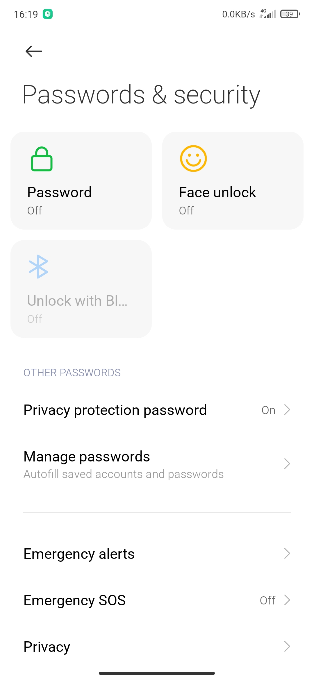Select Privacy protection password
Screen dimensions: 314x680
[x=157, y=410]
